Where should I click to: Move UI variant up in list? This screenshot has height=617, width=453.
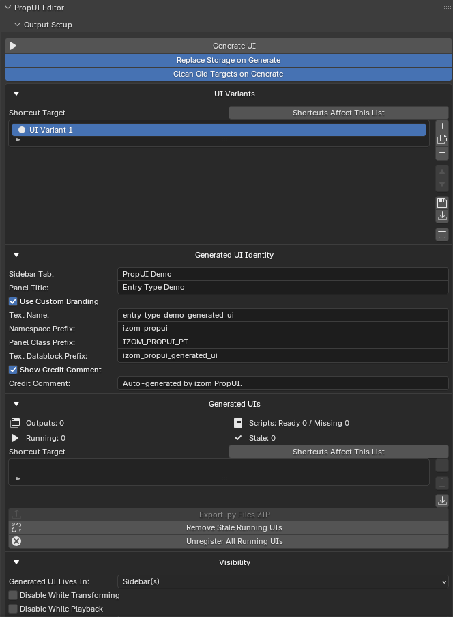(x=442, y=172)
